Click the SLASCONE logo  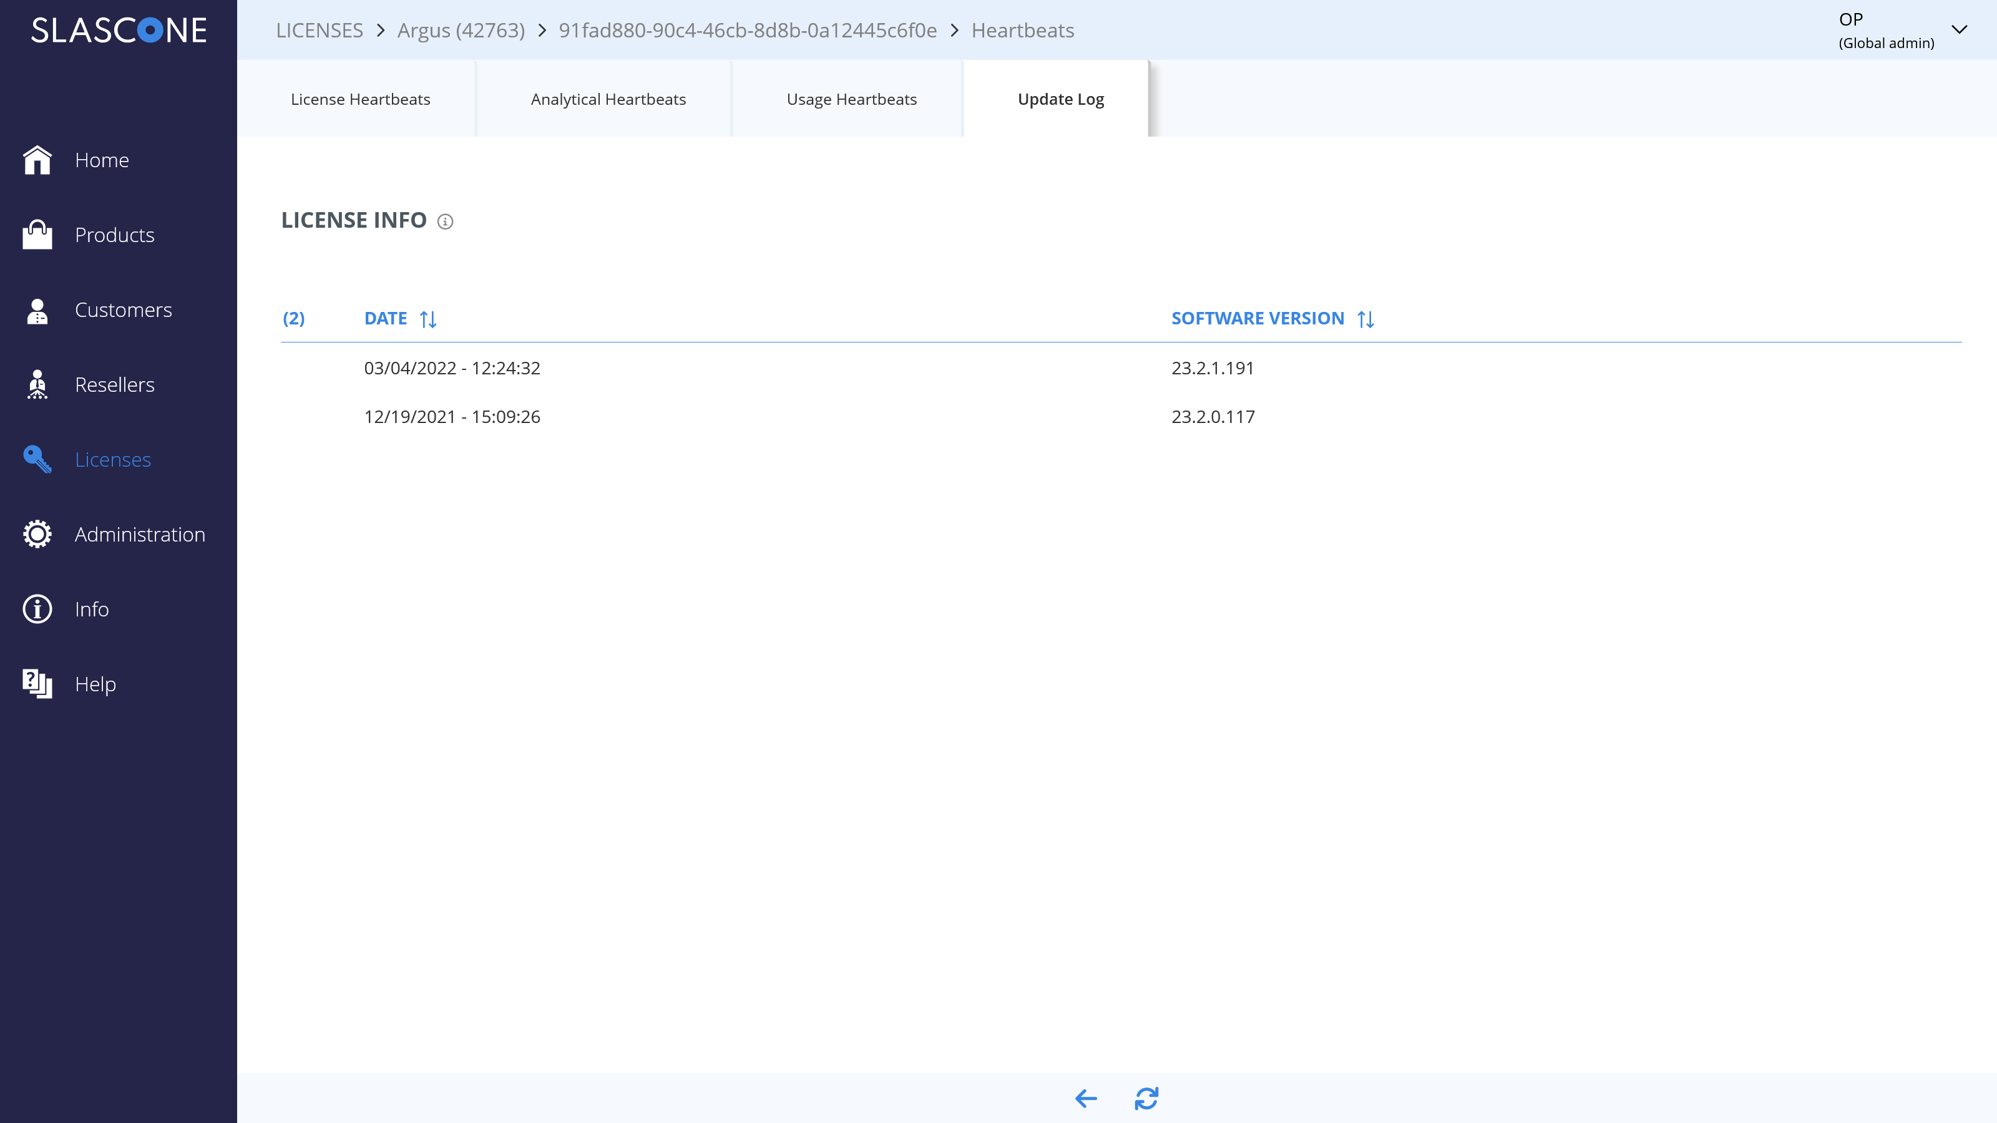[x=119, y=30]
